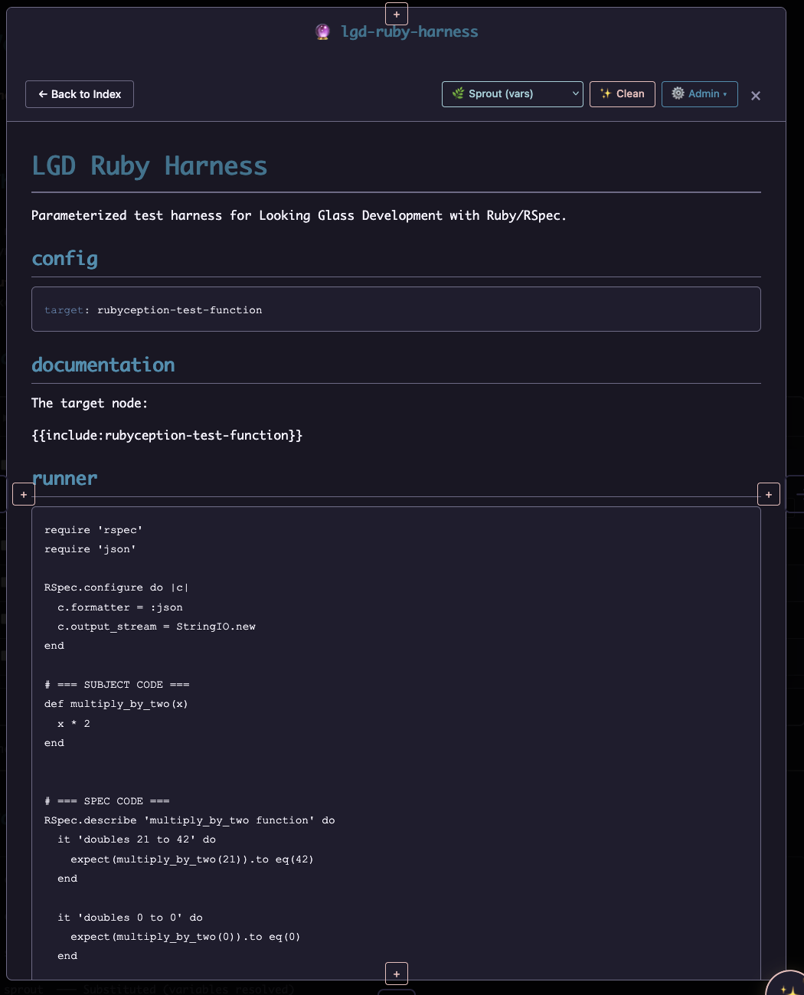Click the include rubyception-test-function placeholder text
This screenshot has height=995, width=804.
167,435
